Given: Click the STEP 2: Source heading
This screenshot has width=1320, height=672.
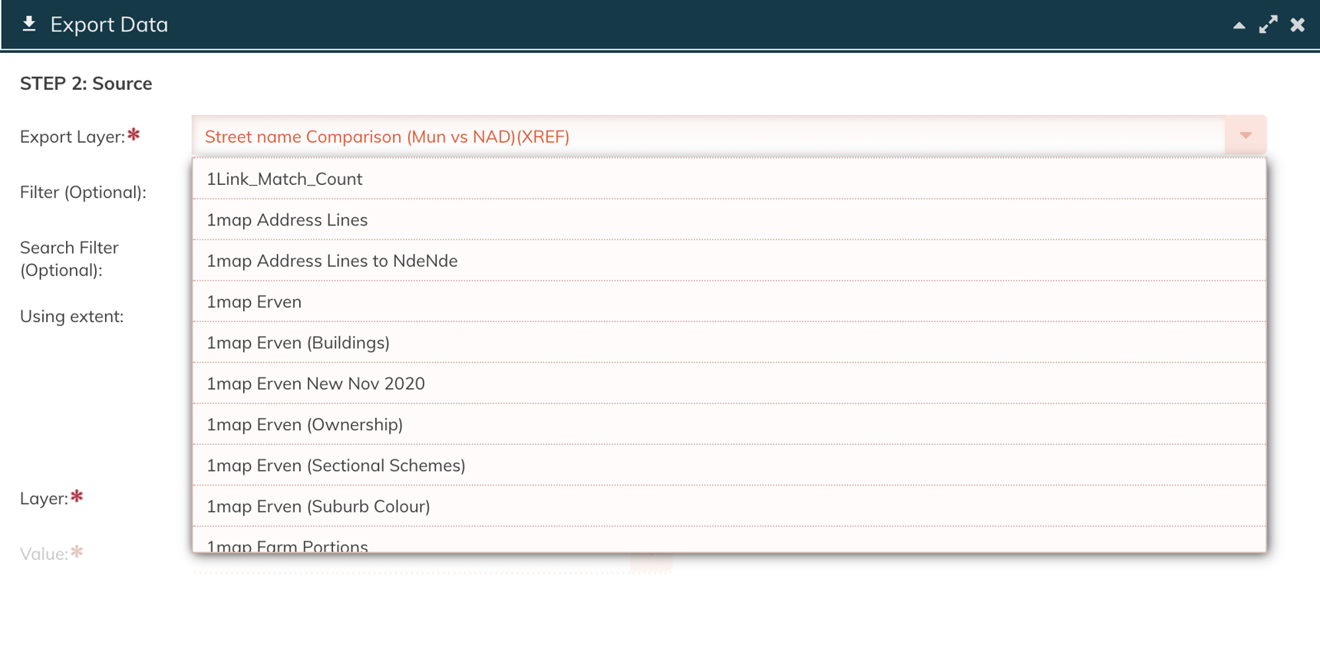Looking at the screenshot, I should [86, 83].
